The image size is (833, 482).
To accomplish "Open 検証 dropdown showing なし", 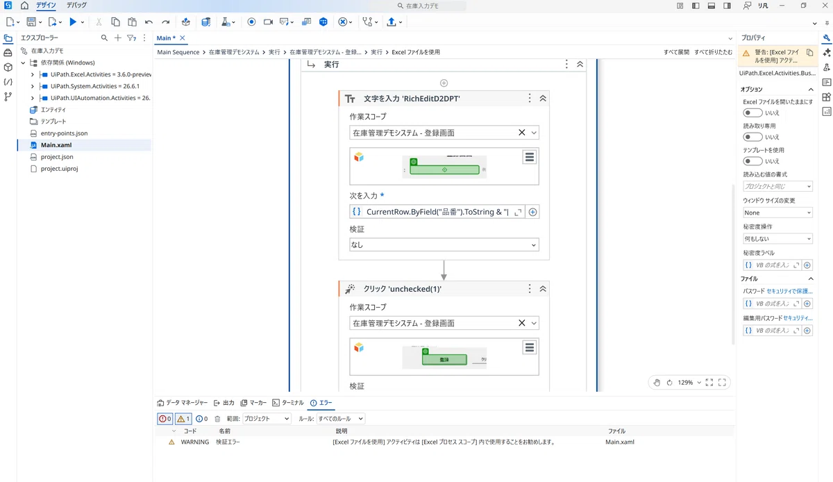I will pyautogui.click(x=444, y=244).
